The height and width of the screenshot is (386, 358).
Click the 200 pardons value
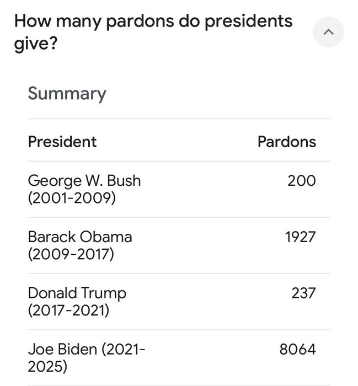point(301,180)
